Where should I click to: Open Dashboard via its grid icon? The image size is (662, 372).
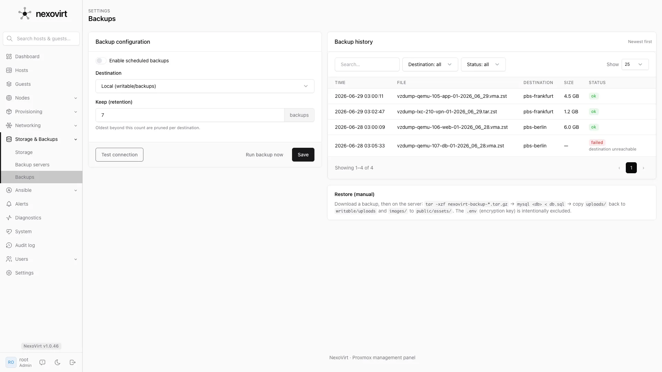(9, 56)
